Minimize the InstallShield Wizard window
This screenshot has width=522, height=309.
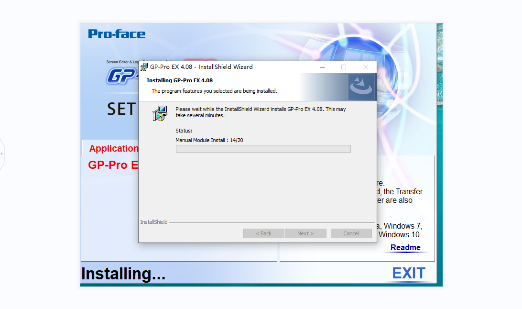coord(322,67)
